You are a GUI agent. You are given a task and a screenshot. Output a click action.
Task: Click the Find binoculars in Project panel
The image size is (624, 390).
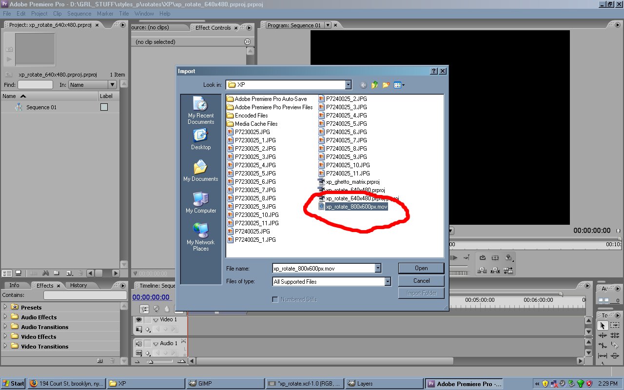(45, 273)
